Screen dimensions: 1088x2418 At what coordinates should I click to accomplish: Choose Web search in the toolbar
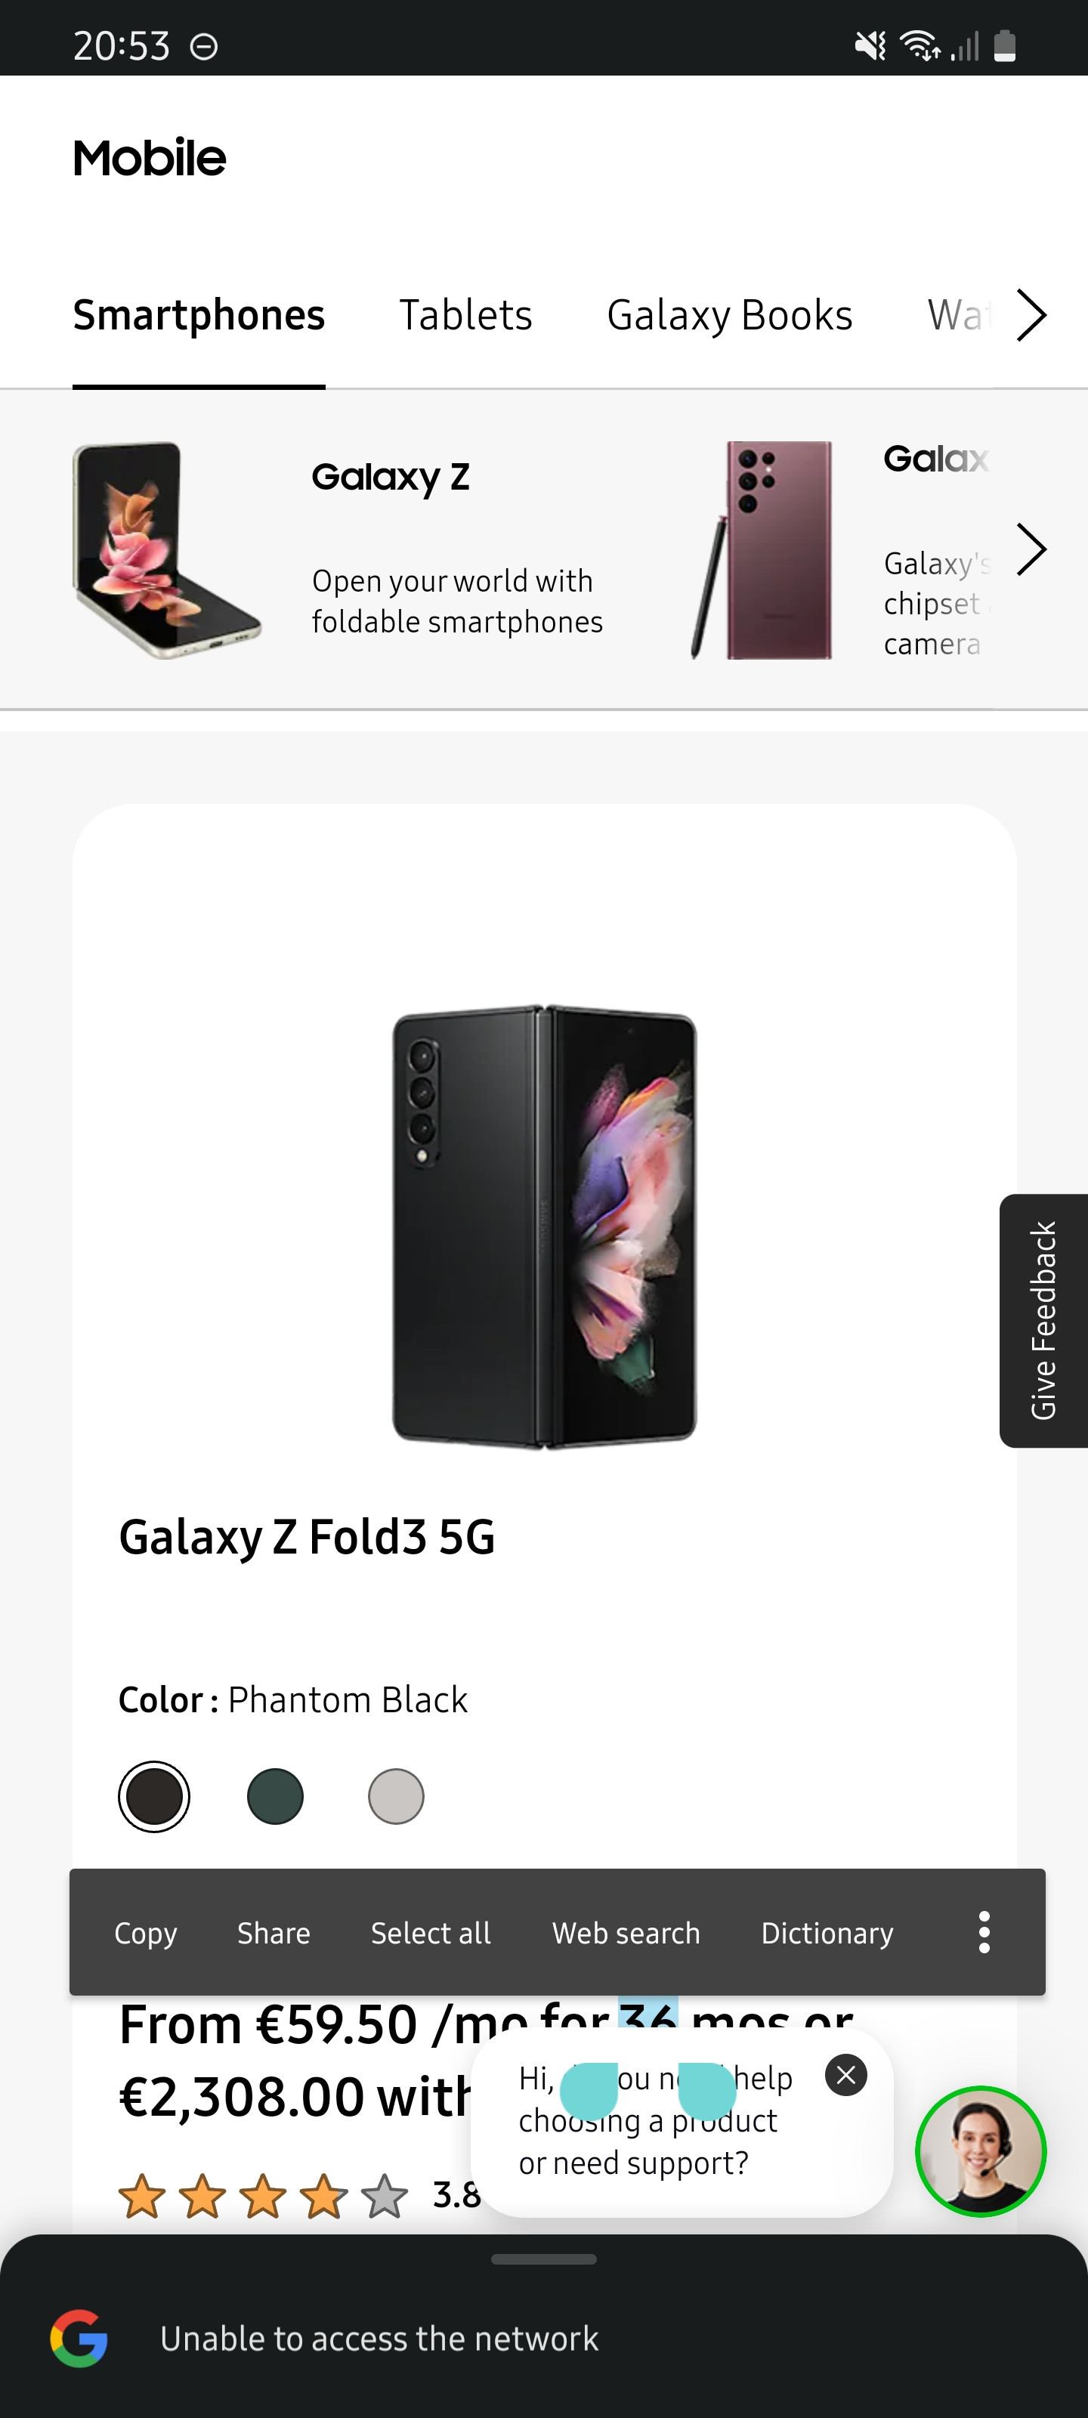coord(626,1933)
